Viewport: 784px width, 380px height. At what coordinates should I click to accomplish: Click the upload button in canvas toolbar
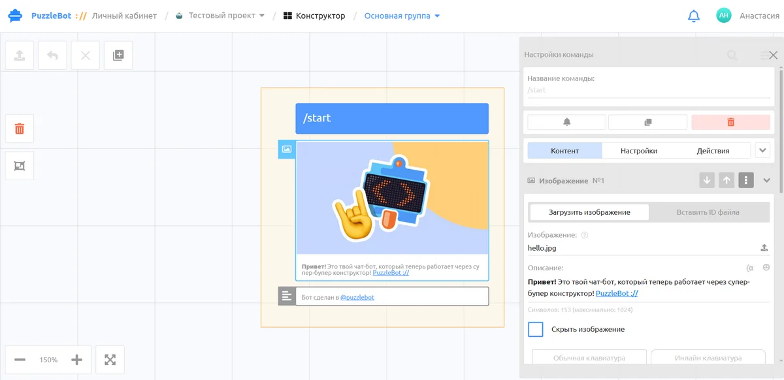[x=20, y=55]
